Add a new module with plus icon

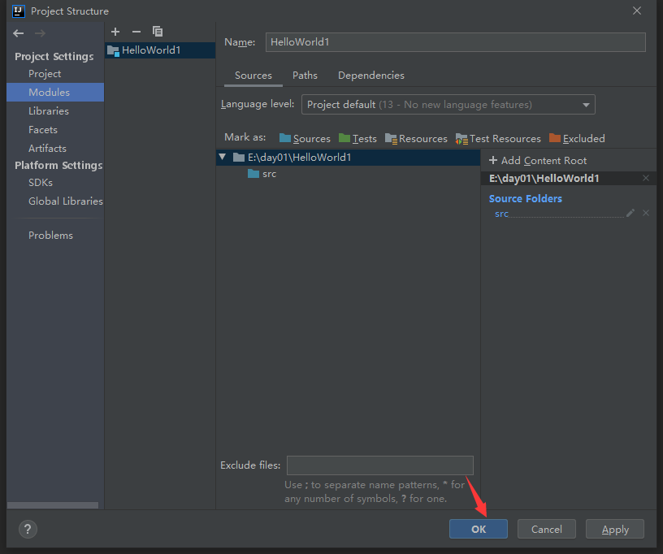point(115,32)
